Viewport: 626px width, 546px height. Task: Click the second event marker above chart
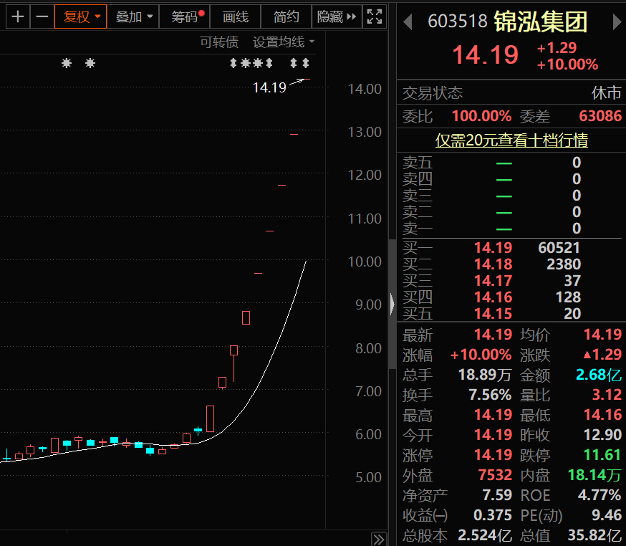pos(90,63)
